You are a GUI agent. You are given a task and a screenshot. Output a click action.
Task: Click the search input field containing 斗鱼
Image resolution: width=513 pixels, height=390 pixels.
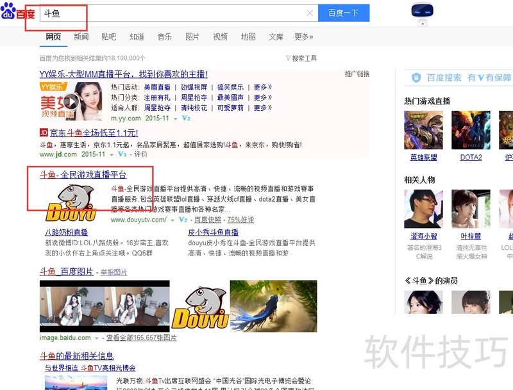pos(179,13)
